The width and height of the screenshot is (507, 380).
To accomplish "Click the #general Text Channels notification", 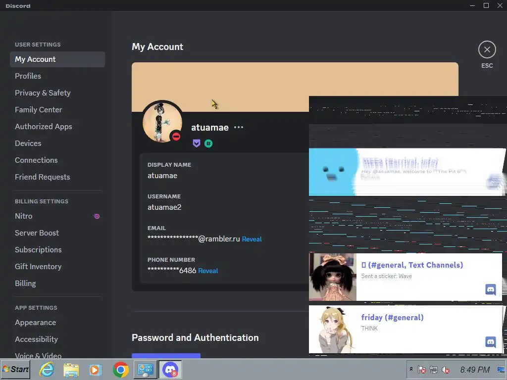I will [x=406, y=277].
